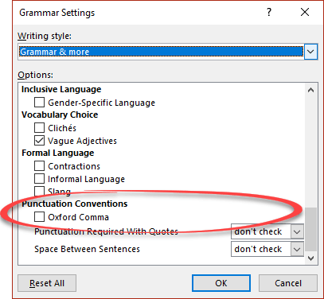Toggle the Slang checkbox
Image resolution: width=324 pixels, height=299 pixels.
pyautogui.click(x=39, y=191)
